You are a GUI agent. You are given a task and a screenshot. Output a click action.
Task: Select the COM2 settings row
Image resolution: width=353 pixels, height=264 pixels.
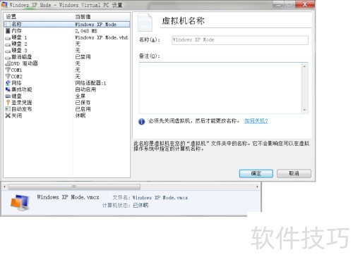tap(67, 77)
